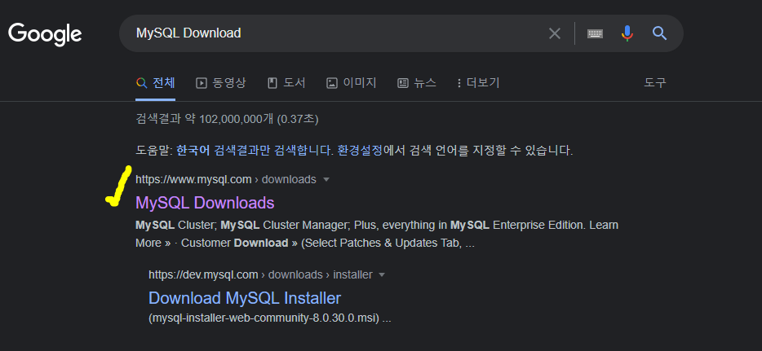The image size is (762, 351).
Task: Clear the search box with X icon
Action: (555, 33)
